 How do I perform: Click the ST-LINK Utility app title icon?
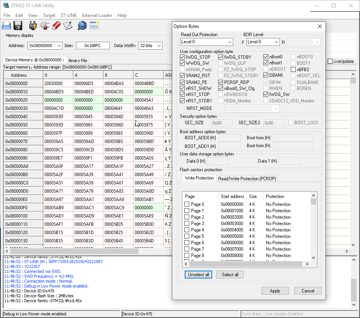pos(6,5)
